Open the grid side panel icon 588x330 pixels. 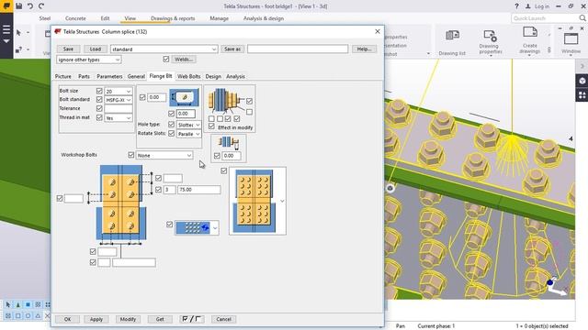point(582,95)
